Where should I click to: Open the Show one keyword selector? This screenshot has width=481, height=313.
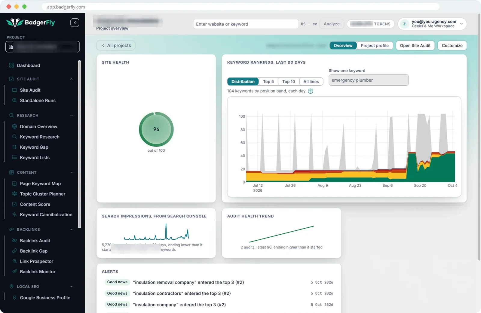369,80
